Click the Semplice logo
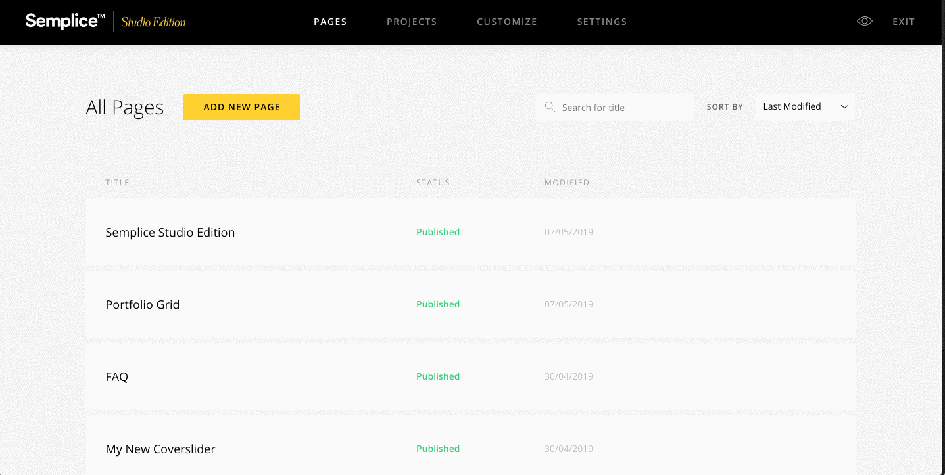 tap(63, 21)
